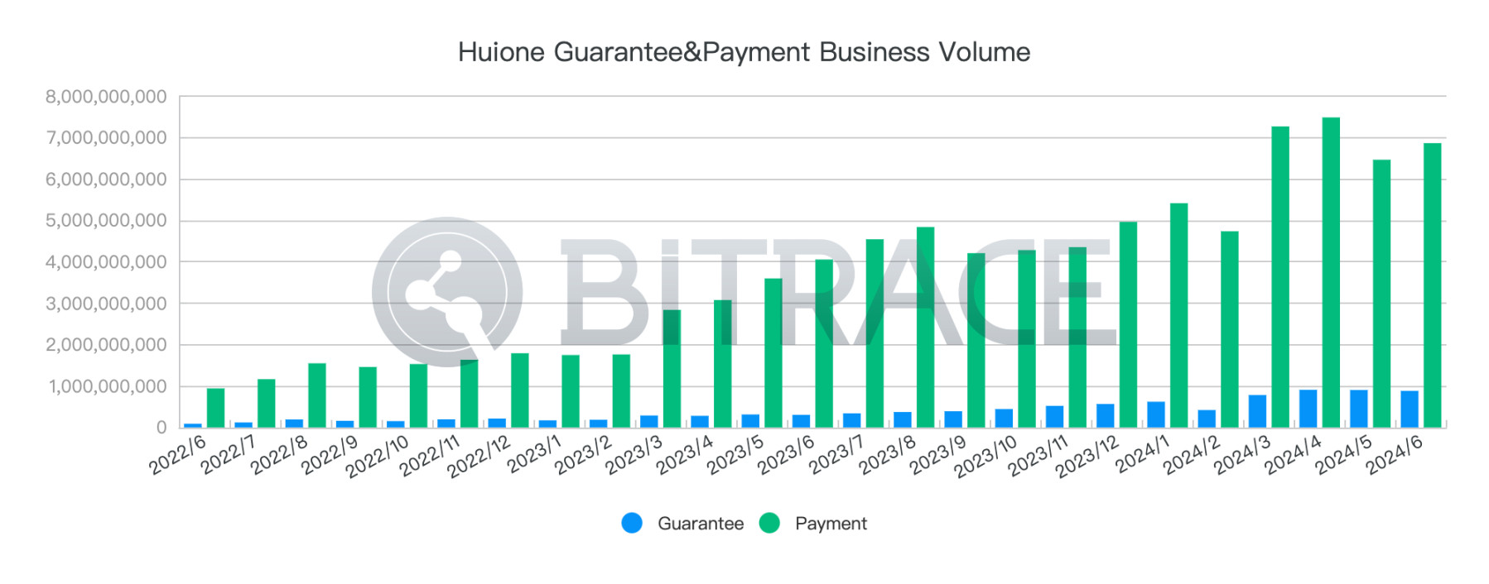Click the 2022/12 green Payment bar
The width and height of the screenshot is (1489, 584).
[x=520, y=390]
